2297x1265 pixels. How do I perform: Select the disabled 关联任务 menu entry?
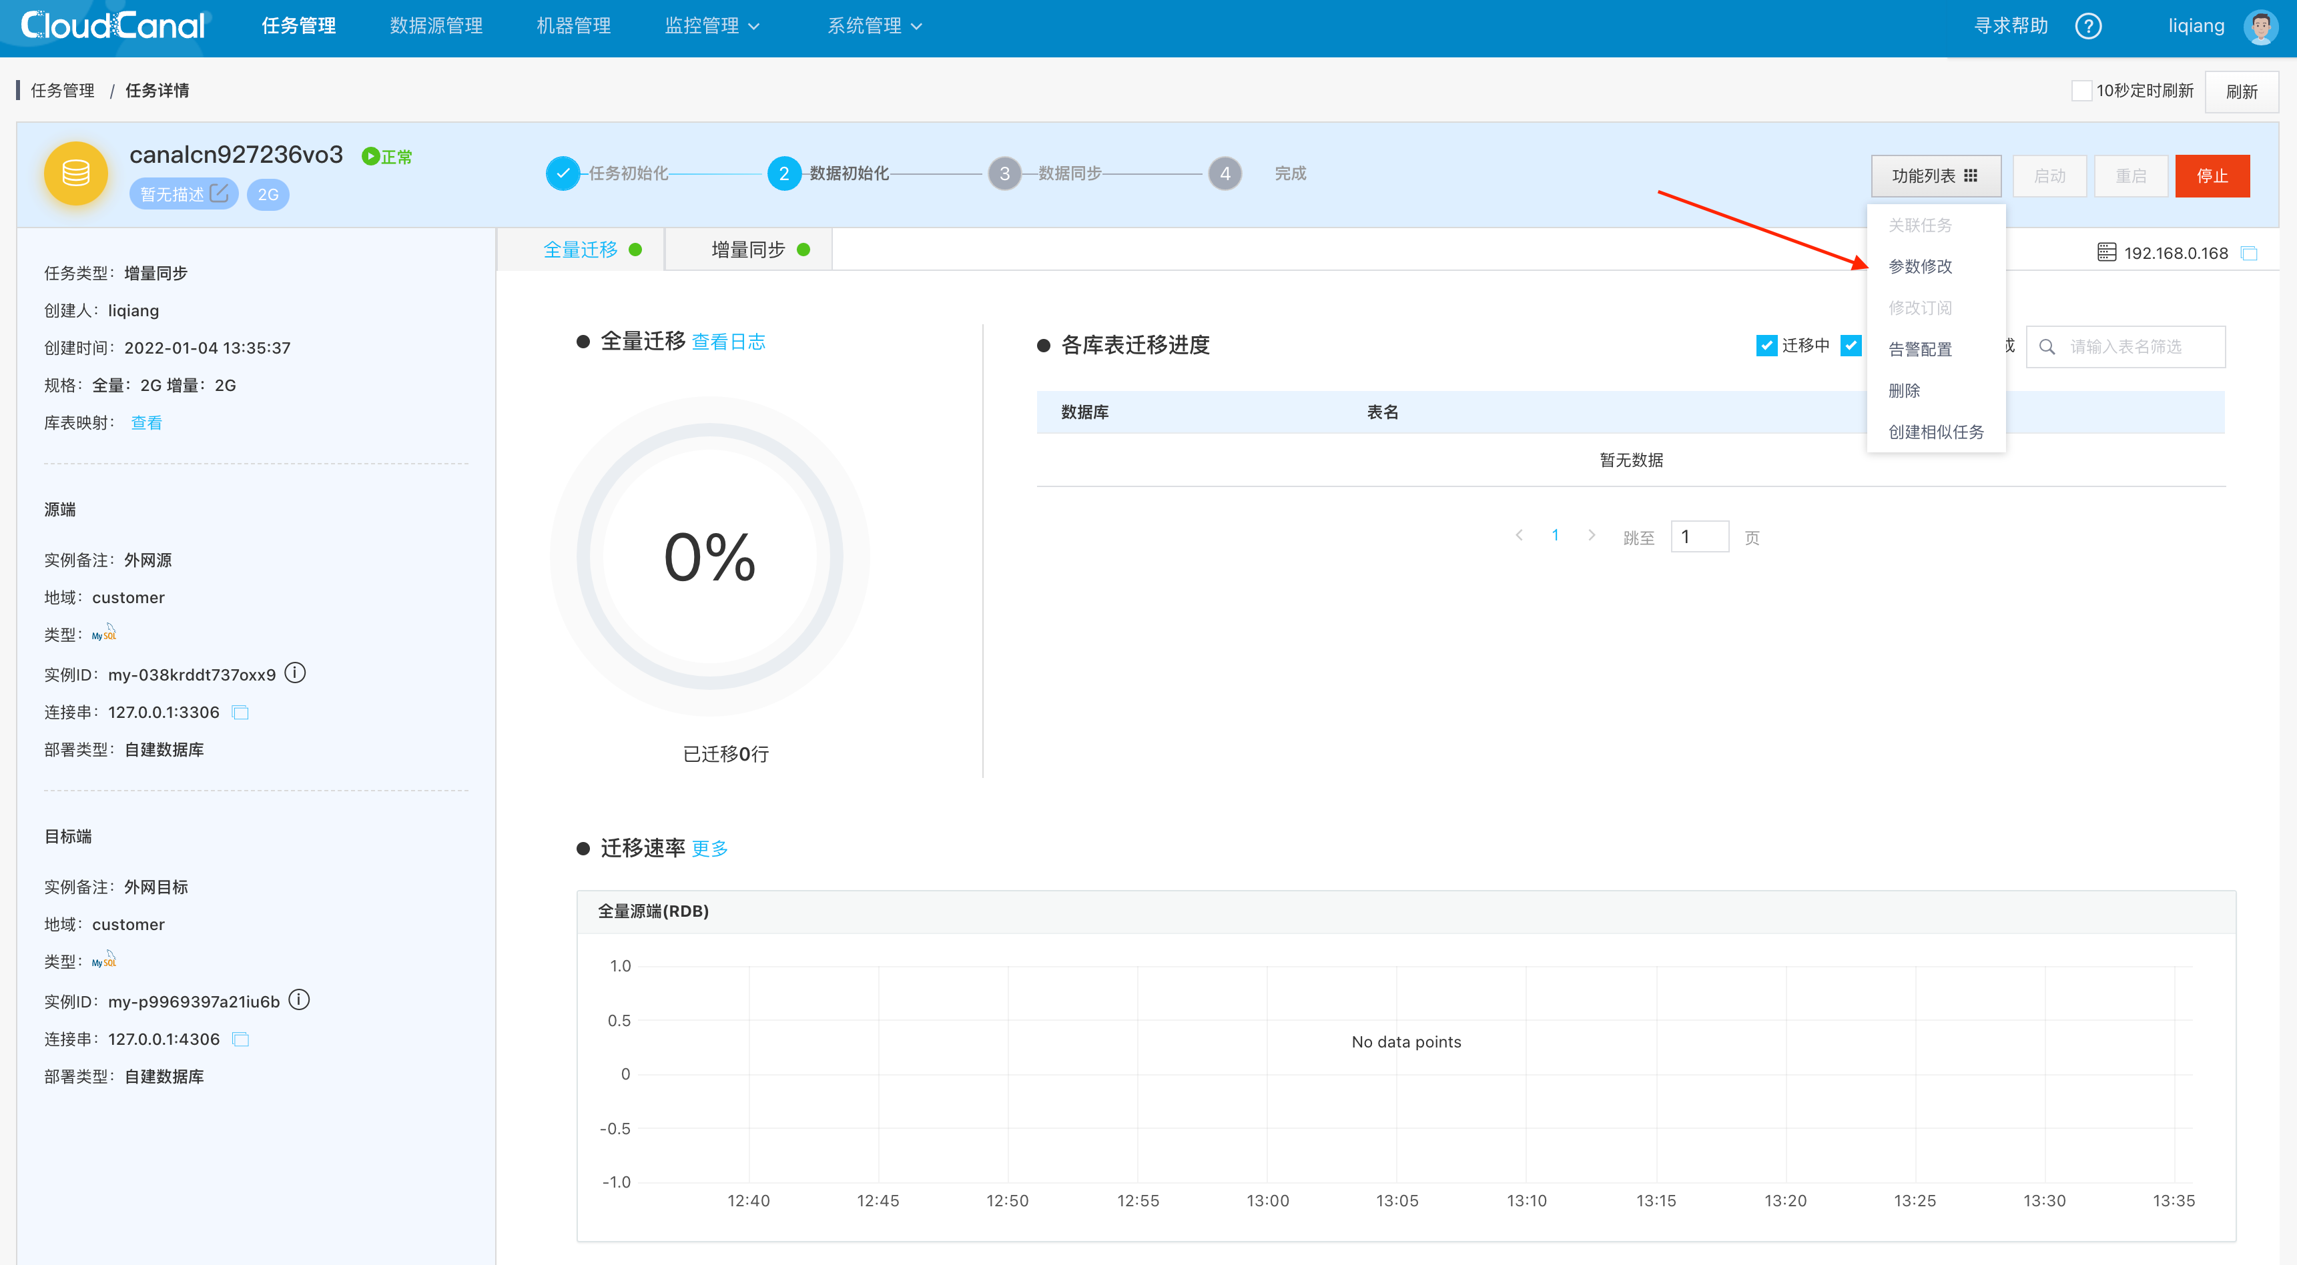1937,225
